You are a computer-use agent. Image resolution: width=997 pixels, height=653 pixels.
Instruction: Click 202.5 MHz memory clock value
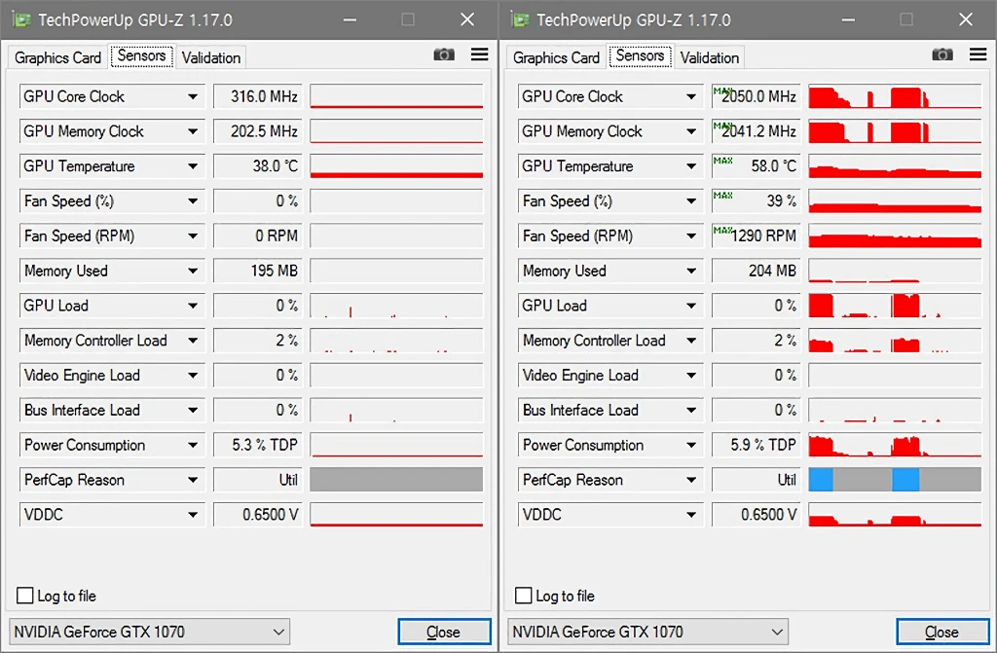(257, 131)
